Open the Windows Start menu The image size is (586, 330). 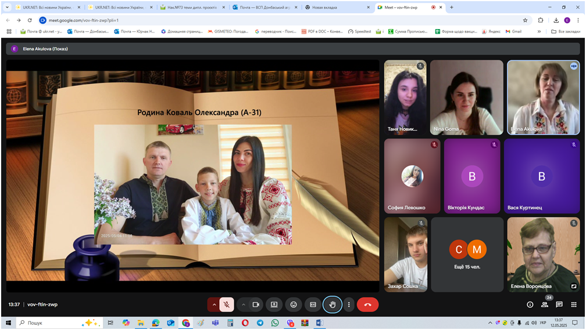tap(8, 323)
